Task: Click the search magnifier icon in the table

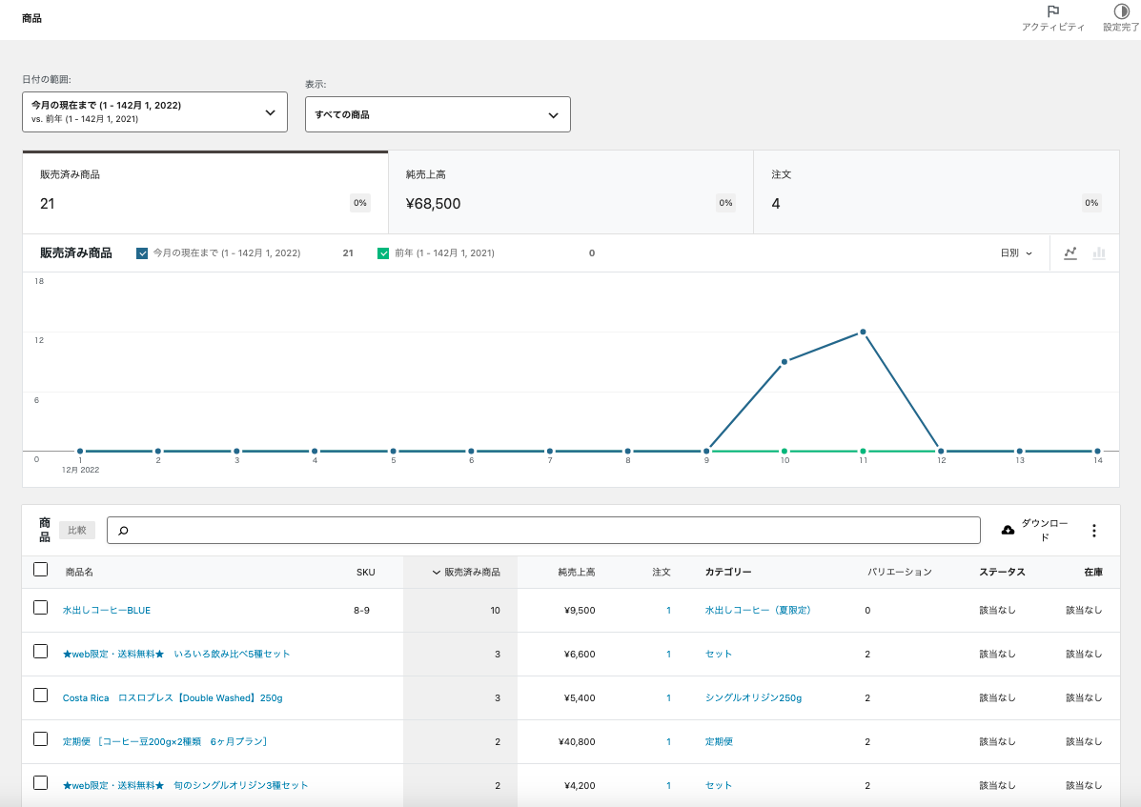Action: click(x=123, y=531)
